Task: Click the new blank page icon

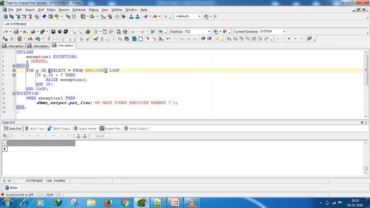Action: (x=140, y=39)
